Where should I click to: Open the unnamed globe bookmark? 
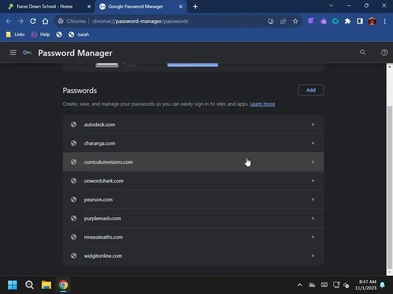point(59,34)
